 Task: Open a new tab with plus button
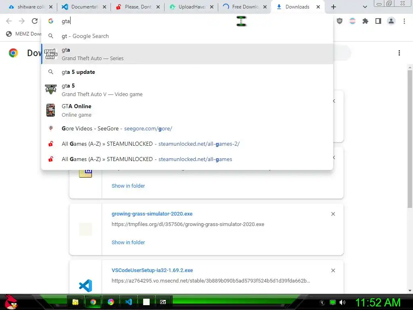click(334, 7)
